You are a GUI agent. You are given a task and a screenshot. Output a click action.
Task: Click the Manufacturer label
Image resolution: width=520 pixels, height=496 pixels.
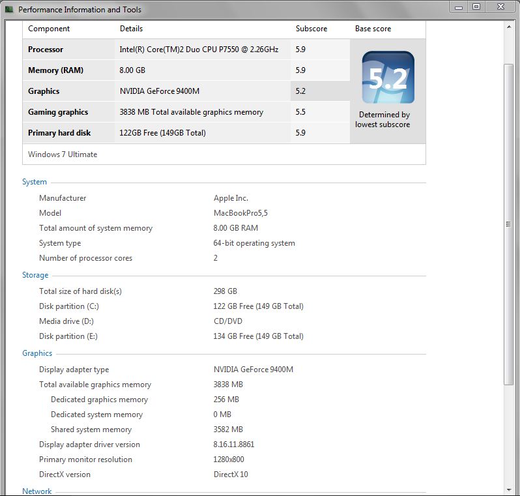63,198
